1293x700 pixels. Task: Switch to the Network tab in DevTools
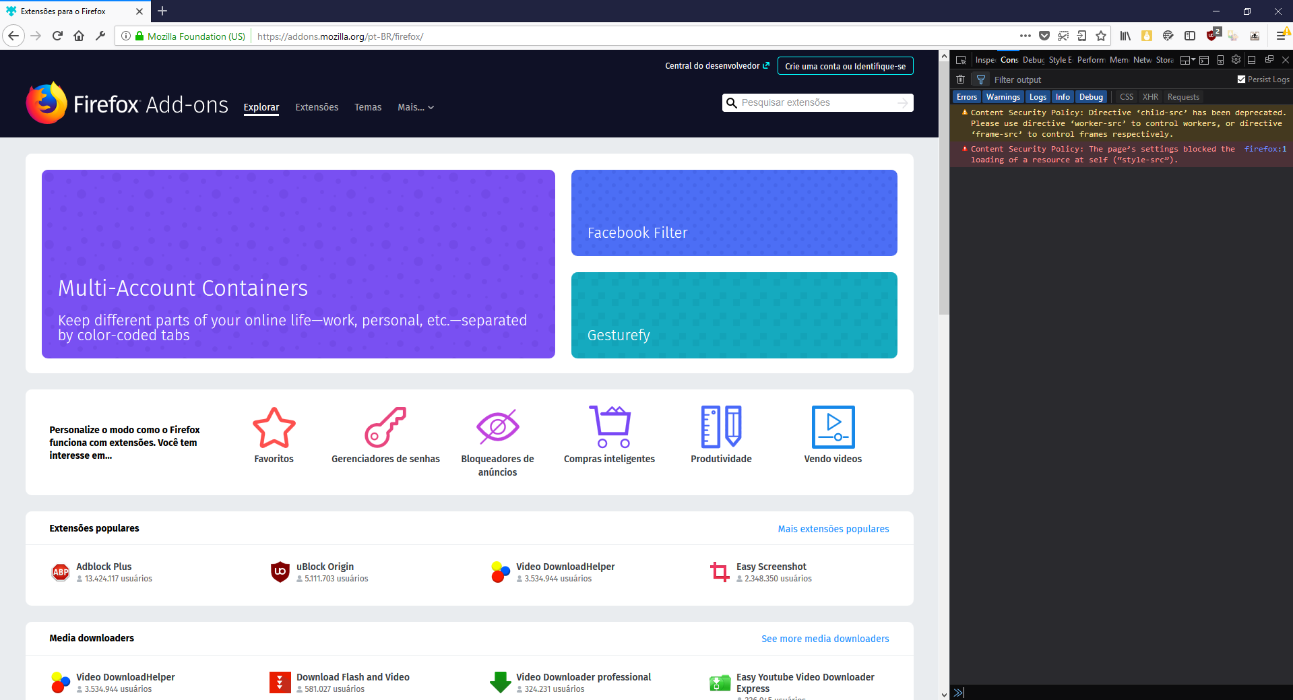1141,59
